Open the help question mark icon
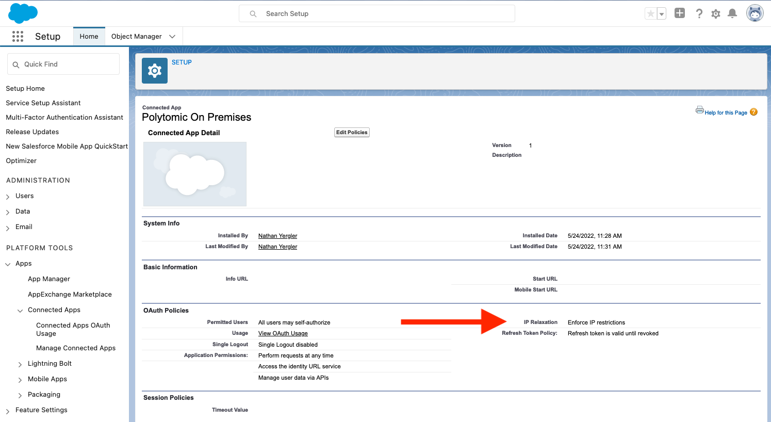Screen dimensions: 771x422 [x=699, y=14]
